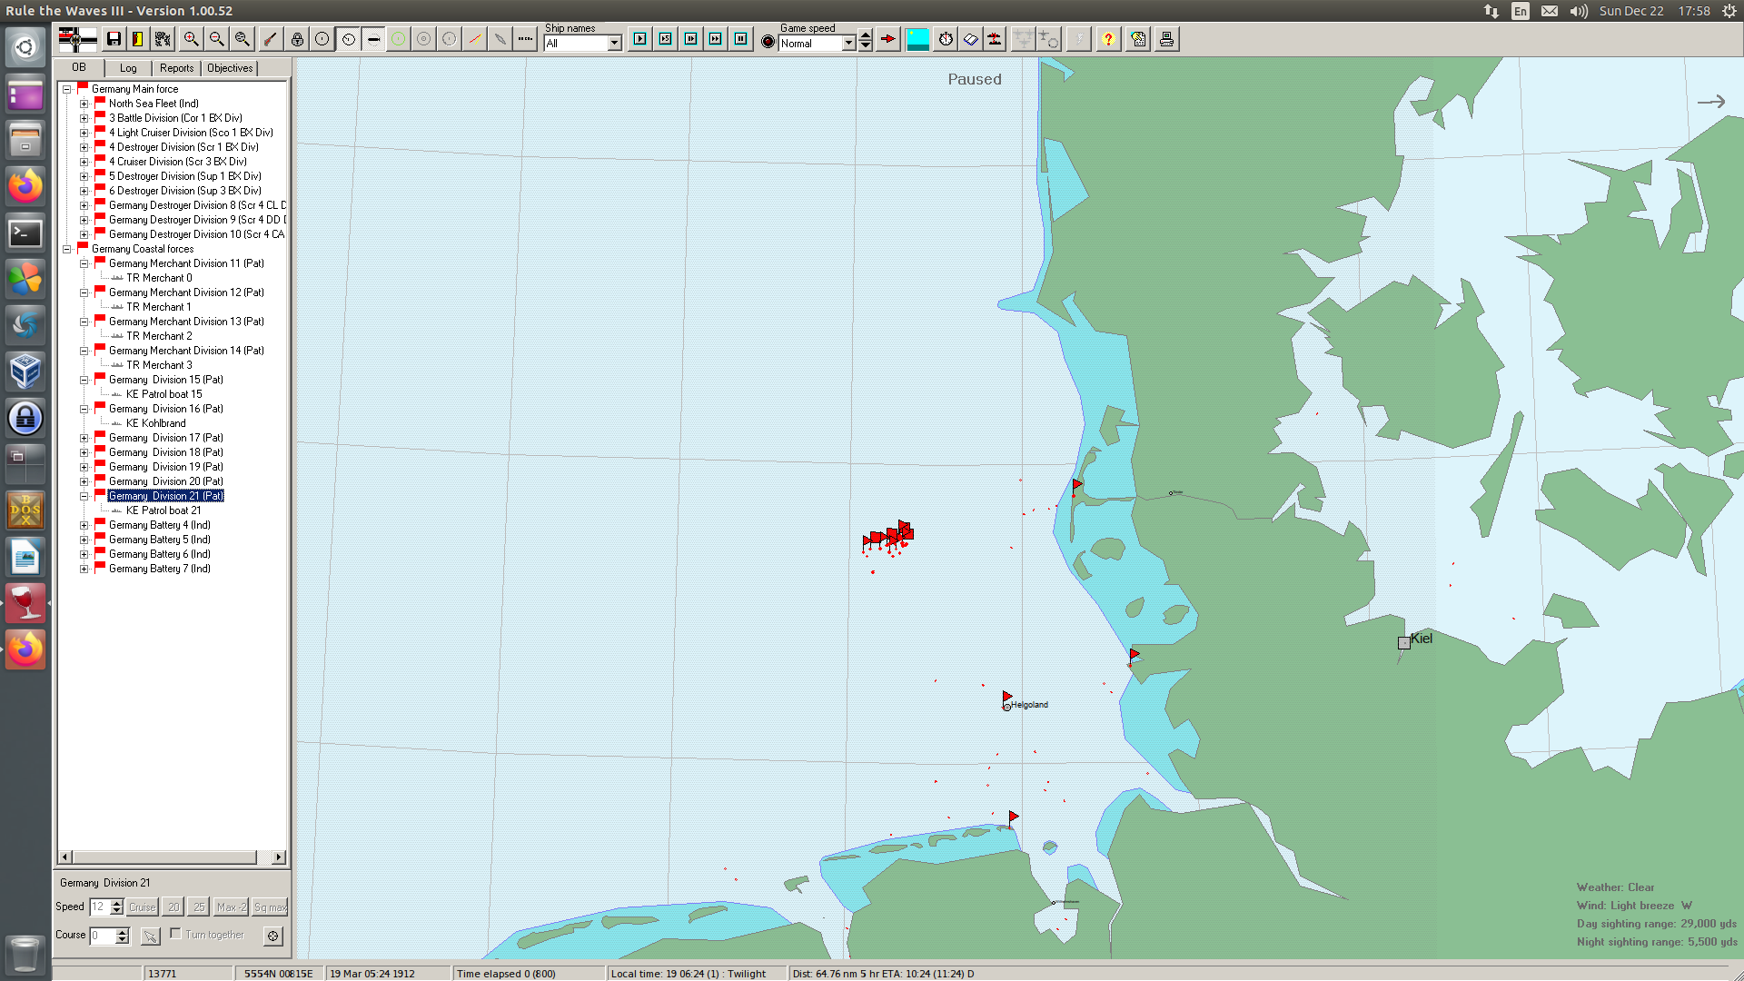Open help with the yellow question mark
Image resolution: width=1744 pixels, height=981 pixels.
(1108, 39)
